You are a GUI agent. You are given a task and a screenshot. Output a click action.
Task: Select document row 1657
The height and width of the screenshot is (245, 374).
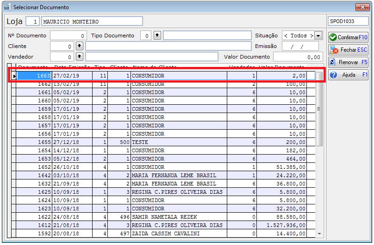tap(163, 125)
